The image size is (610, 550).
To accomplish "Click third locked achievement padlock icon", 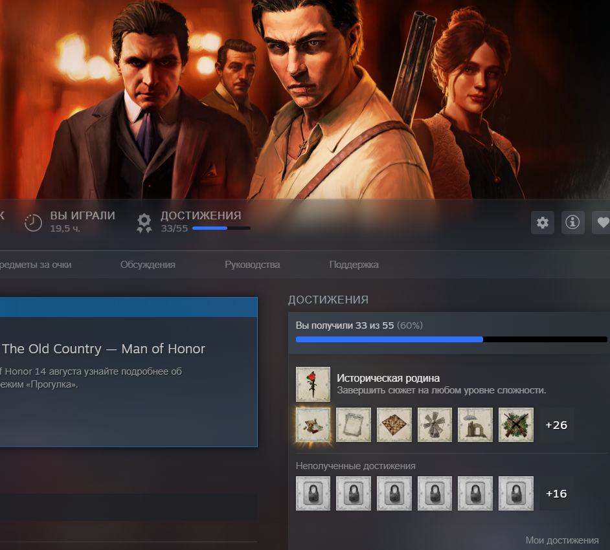I will click(x=394, y=493).
